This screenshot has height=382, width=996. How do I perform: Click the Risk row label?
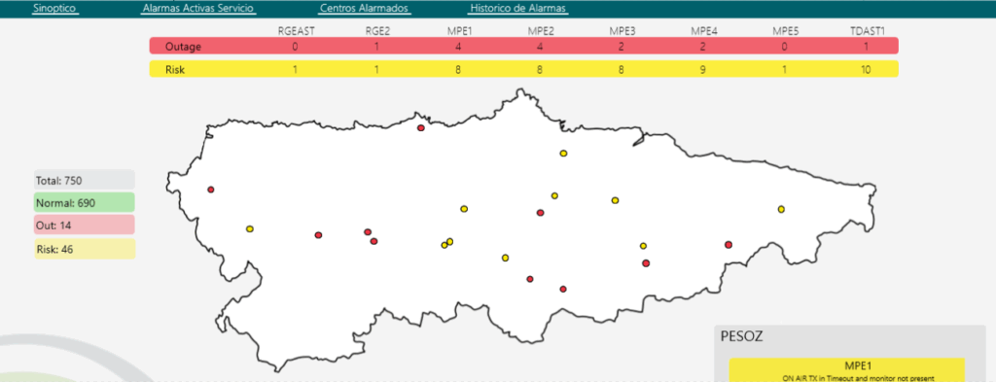pos(175,70)
